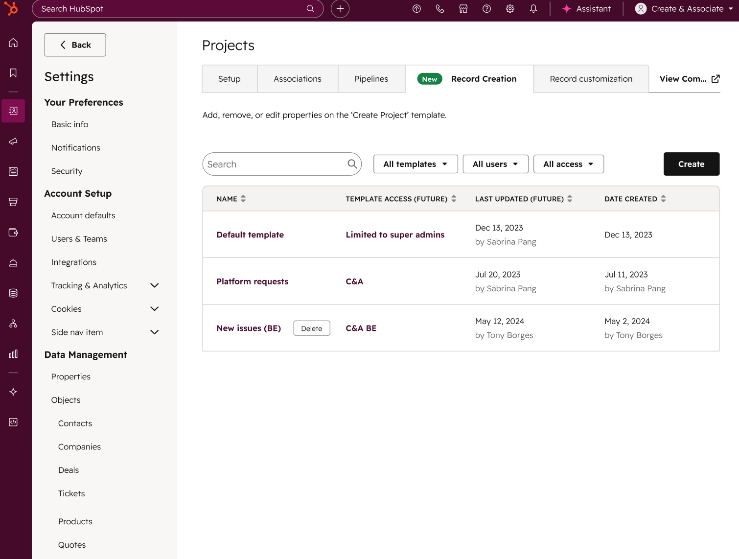
Task: Click the plus quick-create button
Action: 340,8
